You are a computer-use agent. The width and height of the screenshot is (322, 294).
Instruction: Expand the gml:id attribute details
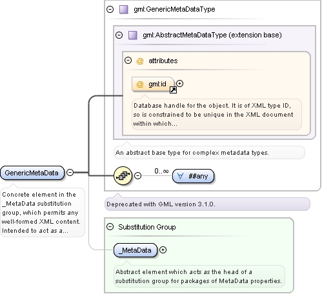tap(179, 83)
